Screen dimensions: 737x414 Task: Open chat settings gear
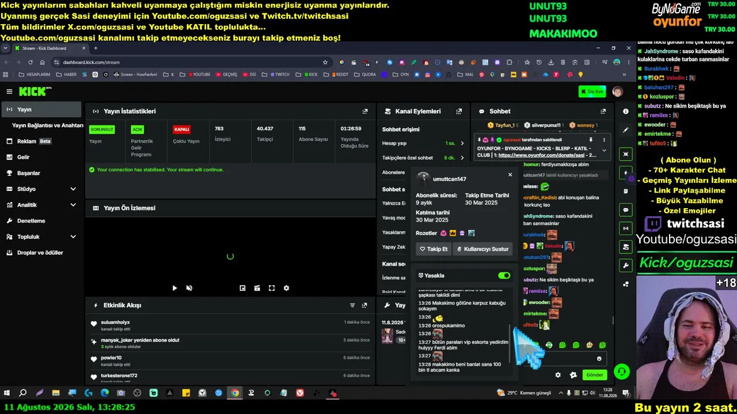[x=558, y=375]
